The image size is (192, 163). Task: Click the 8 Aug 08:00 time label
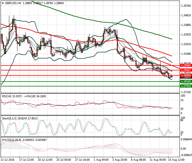(x=138, y=160)
